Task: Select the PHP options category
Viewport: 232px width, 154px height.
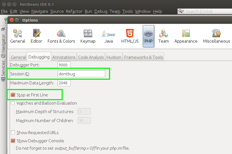Action: pyautogui.click(x=148, y=36)
